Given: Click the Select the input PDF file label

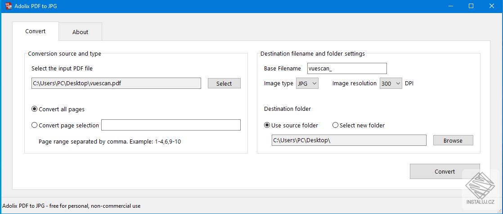Looking at the screenshot, I should tap(62, 68).
